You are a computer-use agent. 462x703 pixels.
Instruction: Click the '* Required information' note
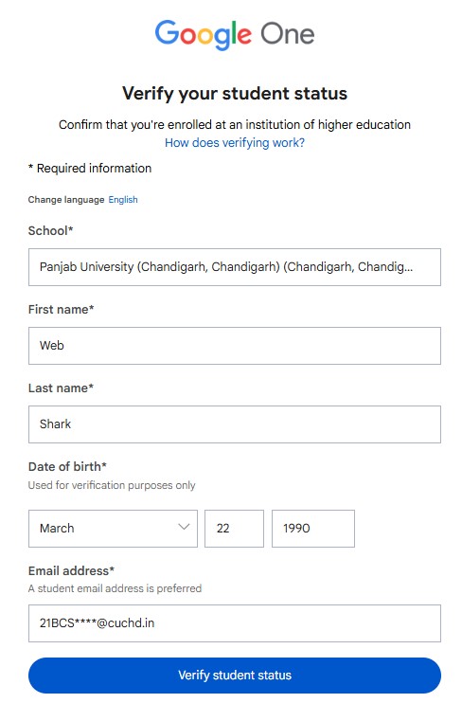pyautogui.click(x=90, y=168)
